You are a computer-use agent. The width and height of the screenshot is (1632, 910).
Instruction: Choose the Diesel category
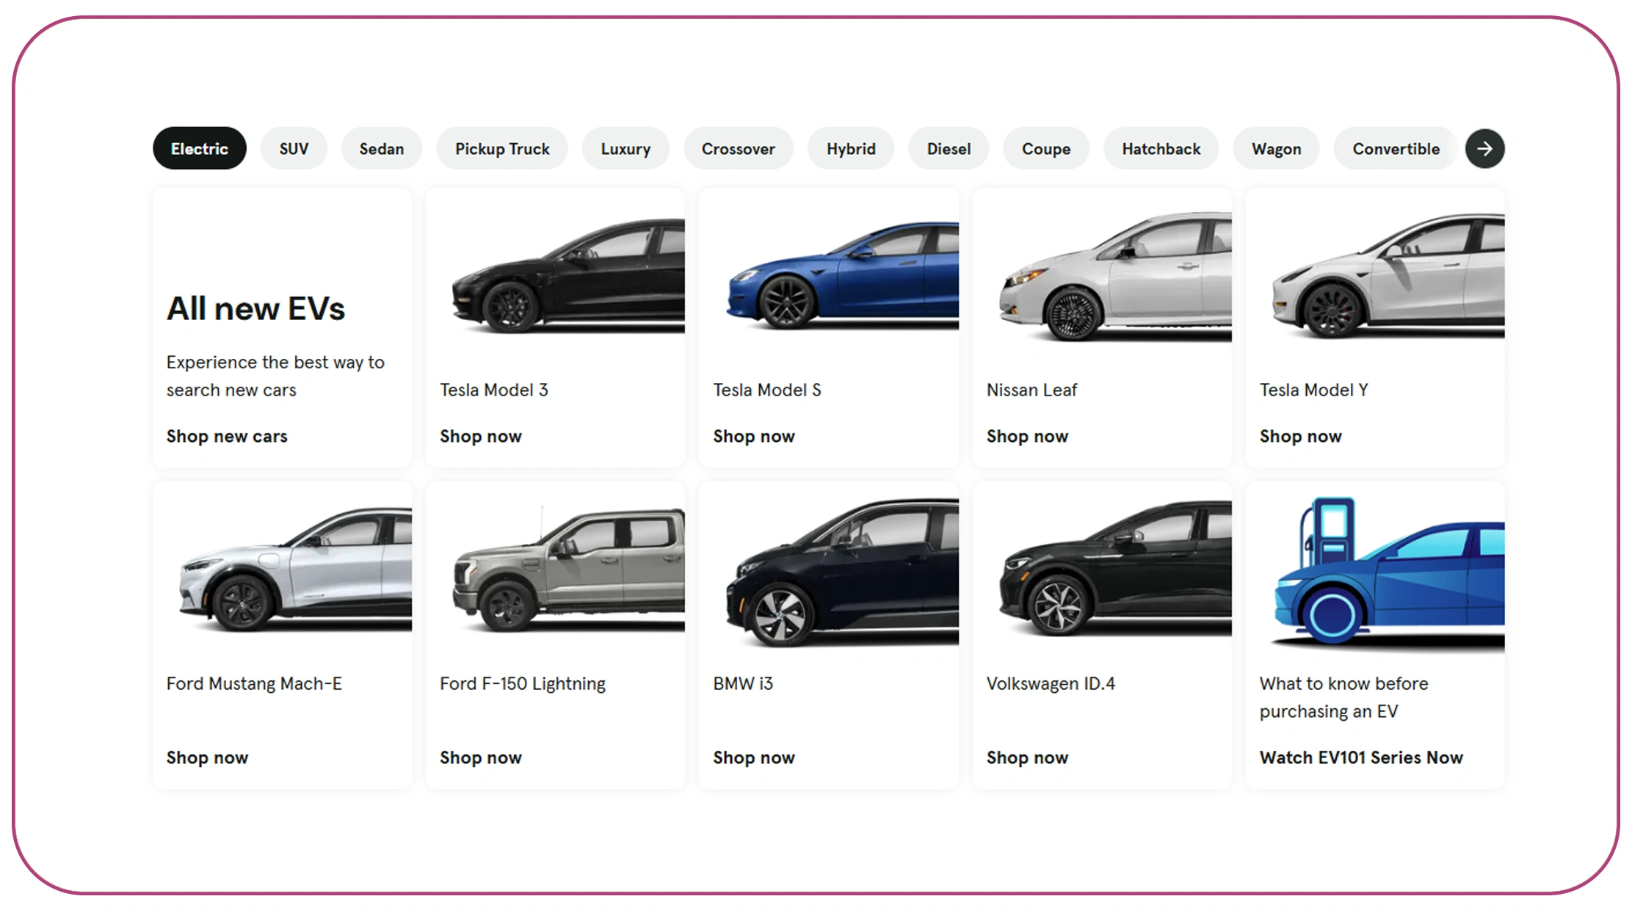(948, 148)
